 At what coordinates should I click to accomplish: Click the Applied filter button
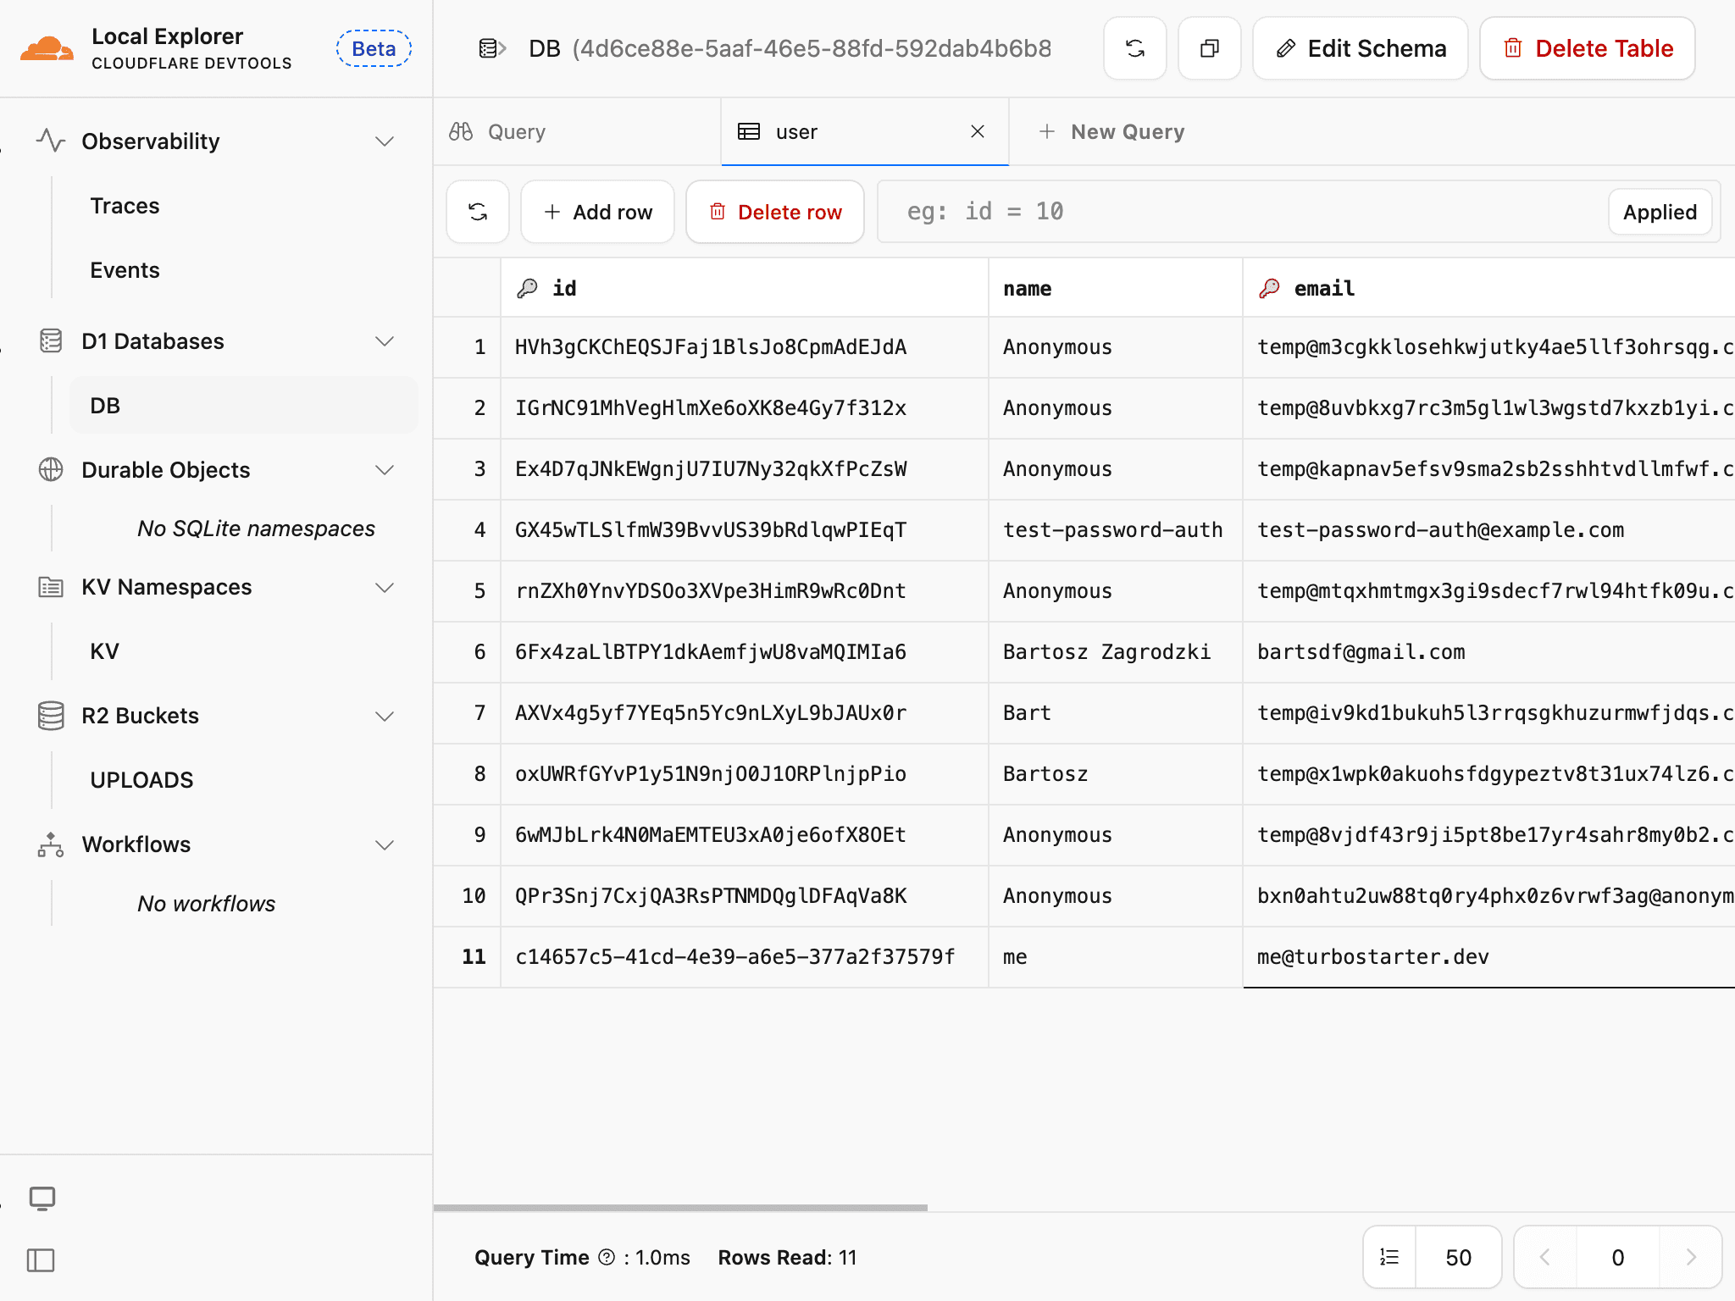1660,212
